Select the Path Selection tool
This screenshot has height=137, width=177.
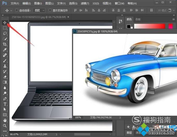(x=5, y=109)
